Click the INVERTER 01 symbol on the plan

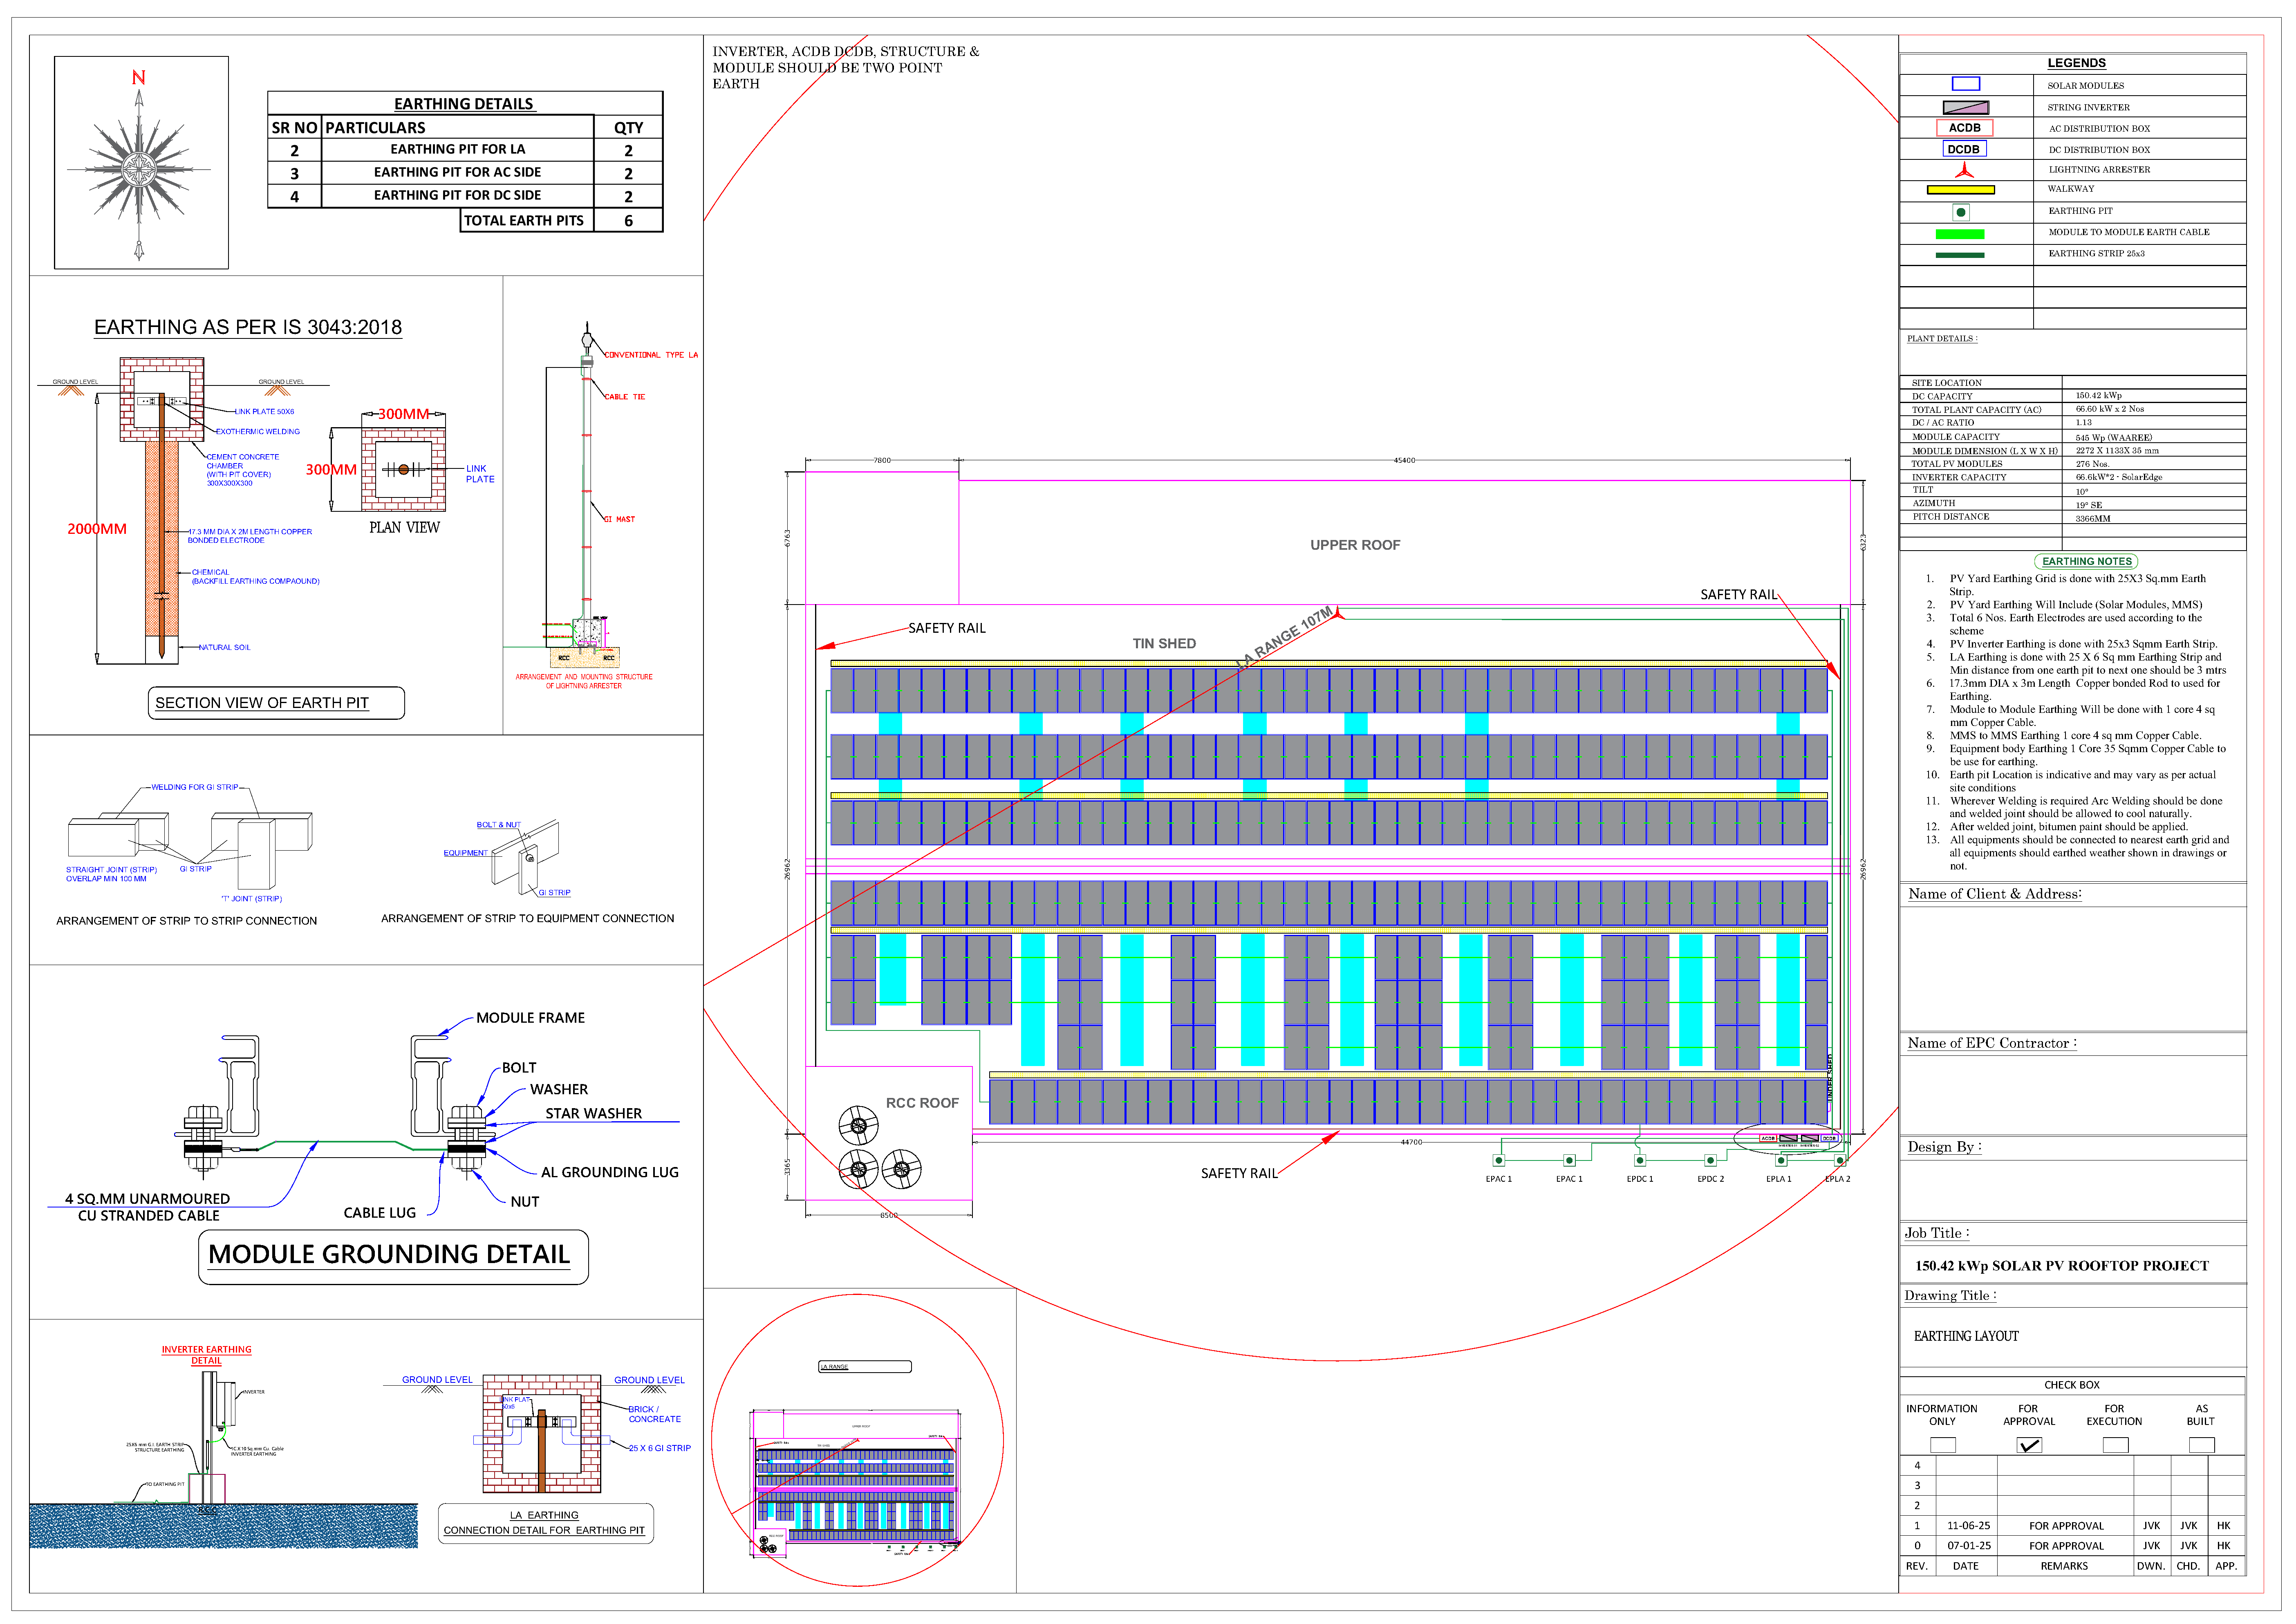(x=1789, y=1138)
